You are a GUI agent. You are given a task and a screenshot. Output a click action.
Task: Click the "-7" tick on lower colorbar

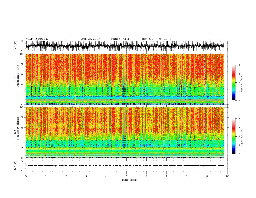[x=238, y=154]
